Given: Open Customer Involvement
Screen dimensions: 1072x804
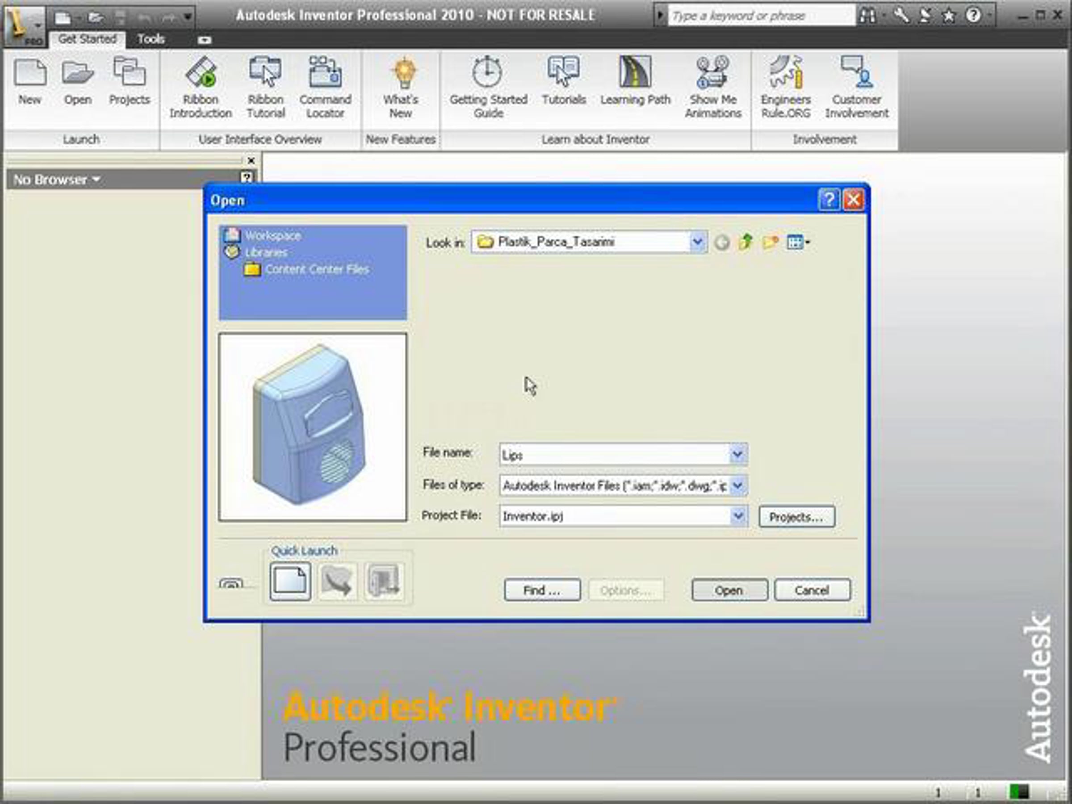Looking at the screenshot, I should (857, 87).
